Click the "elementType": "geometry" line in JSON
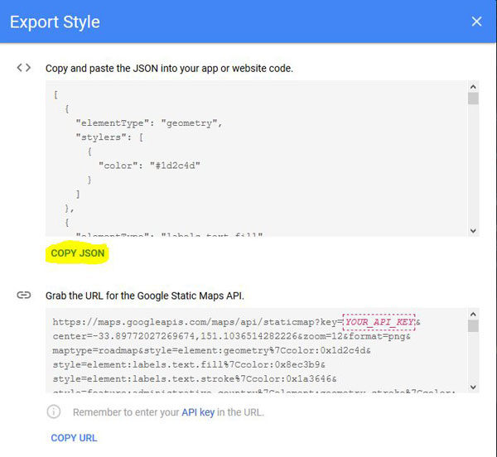497x457 pixels. [x=149, y=123]
